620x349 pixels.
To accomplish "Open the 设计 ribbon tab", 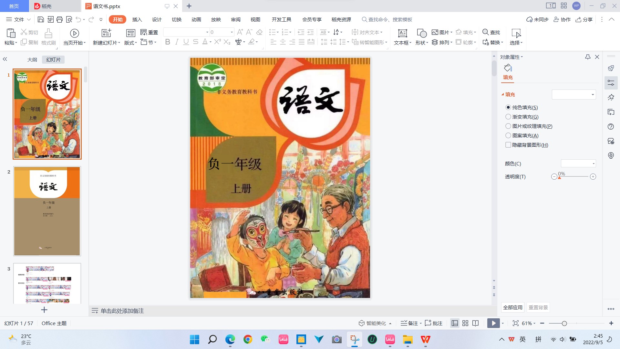I will pos(157,19).
